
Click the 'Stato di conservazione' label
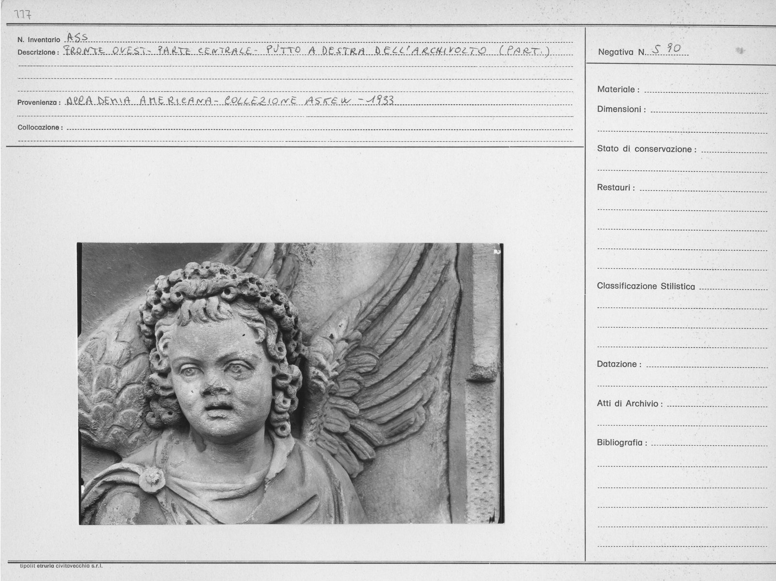pyautogui.click(x=647, y=149)
